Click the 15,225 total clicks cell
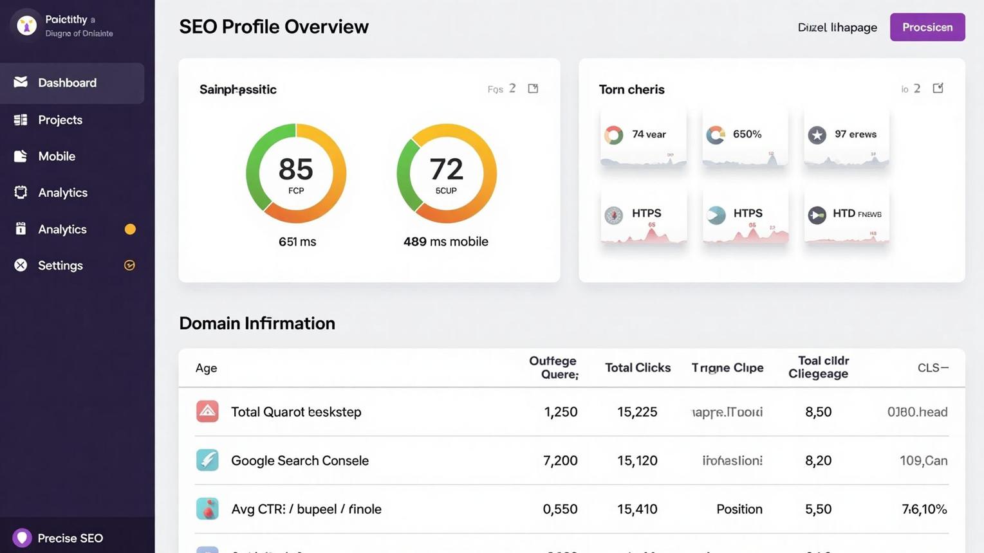The image size is (984, 553). click(637, 412)
